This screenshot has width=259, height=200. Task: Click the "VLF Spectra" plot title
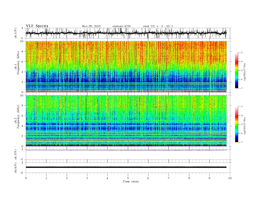pyautogui.click(x=37, y=26)
